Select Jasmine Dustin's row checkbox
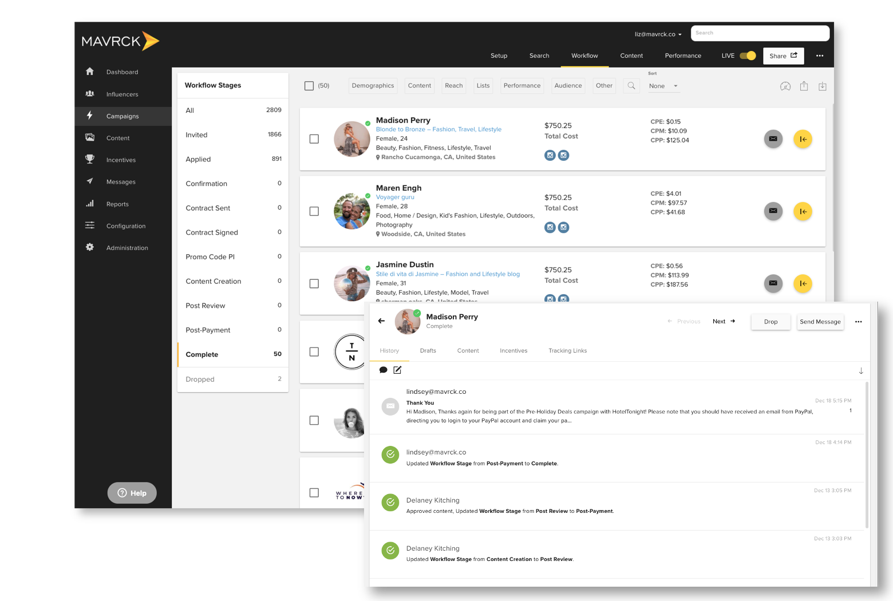893x601 pixels. pyautogui.click(x=314, y=284)
